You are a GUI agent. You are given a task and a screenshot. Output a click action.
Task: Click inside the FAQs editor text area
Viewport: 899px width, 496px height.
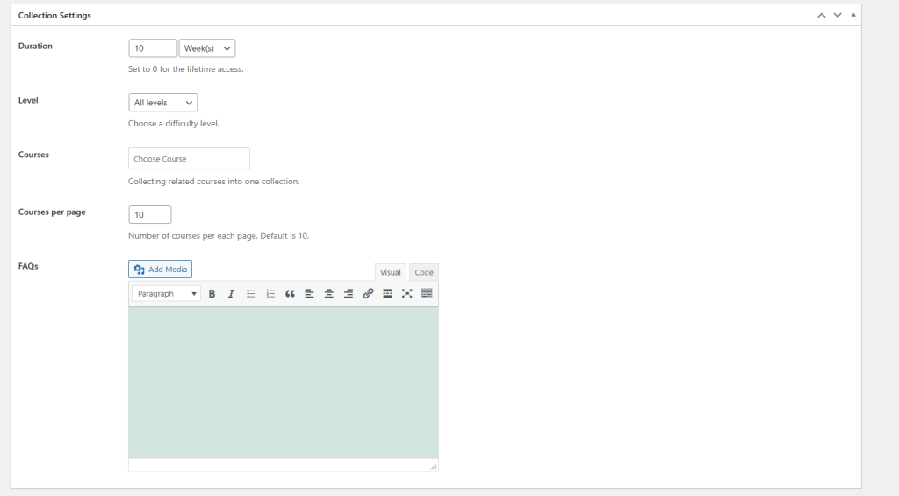point(284,383)
